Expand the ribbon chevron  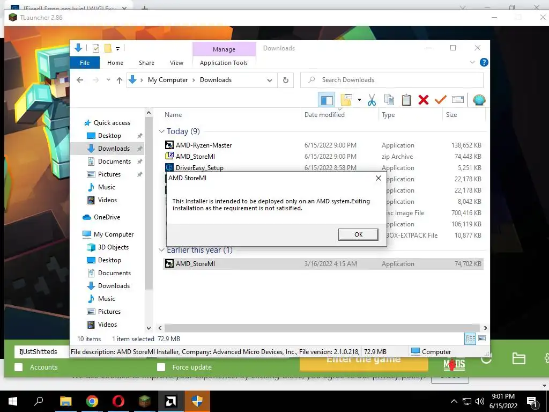[472, 62]
